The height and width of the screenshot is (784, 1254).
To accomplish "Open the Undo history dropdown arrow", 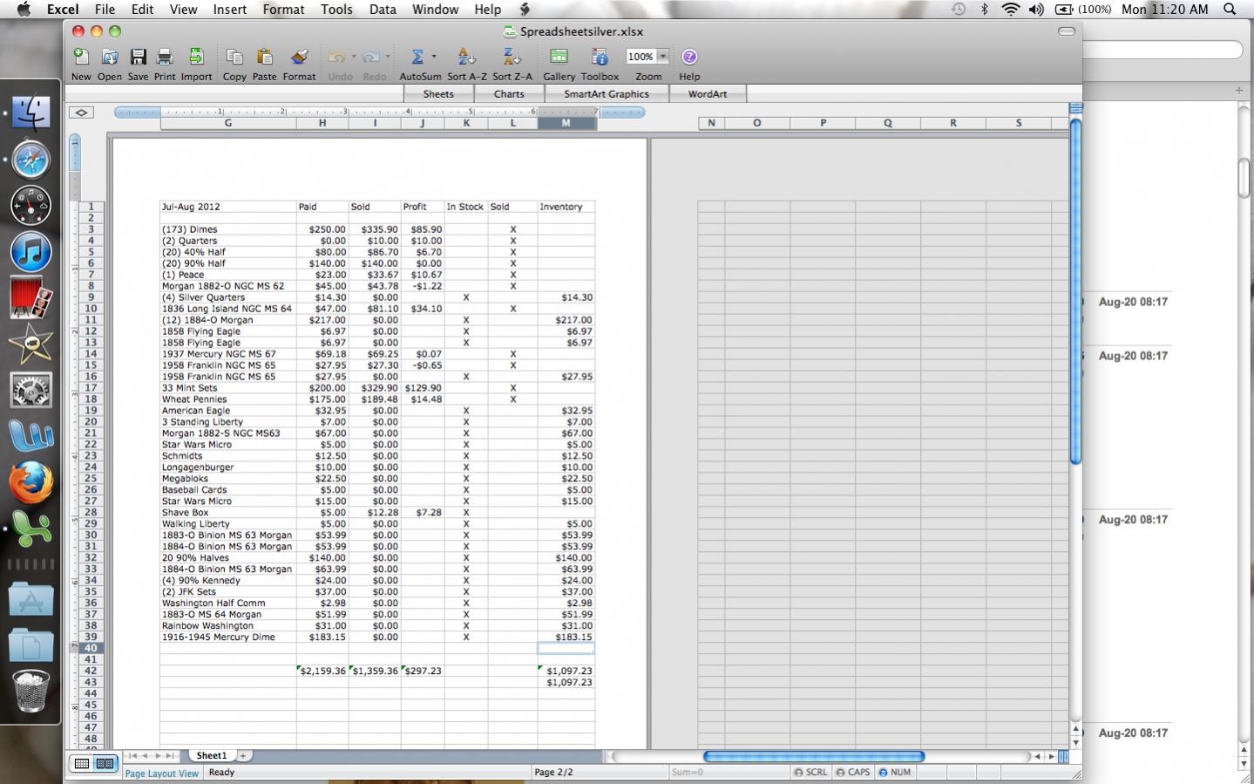I will coord(353,58).
